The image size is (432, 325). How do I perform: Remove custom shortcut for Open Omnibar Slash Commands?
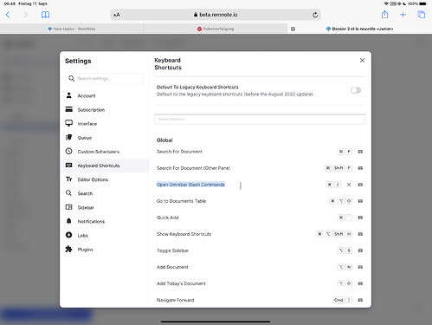(349, 185)
